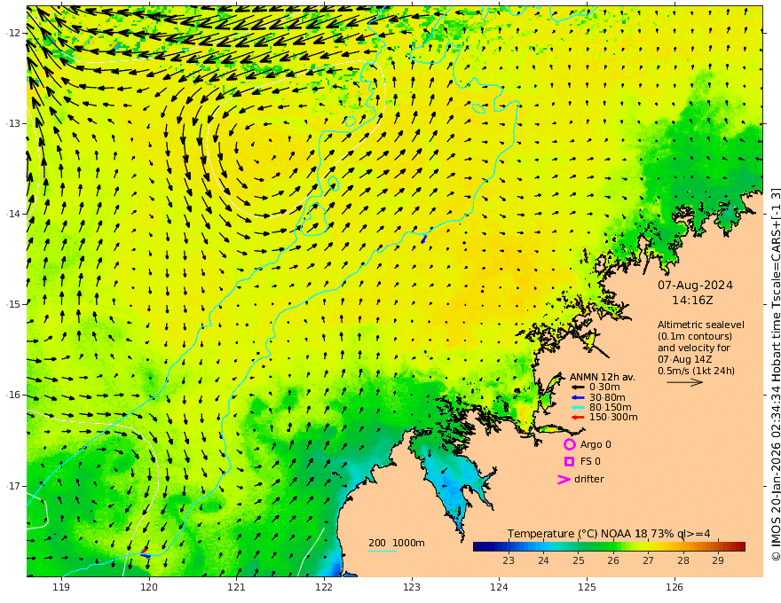The image size is (781, 603).
Task: Click the '(0.1m contours)' text
Action: (x=695, y=336)
